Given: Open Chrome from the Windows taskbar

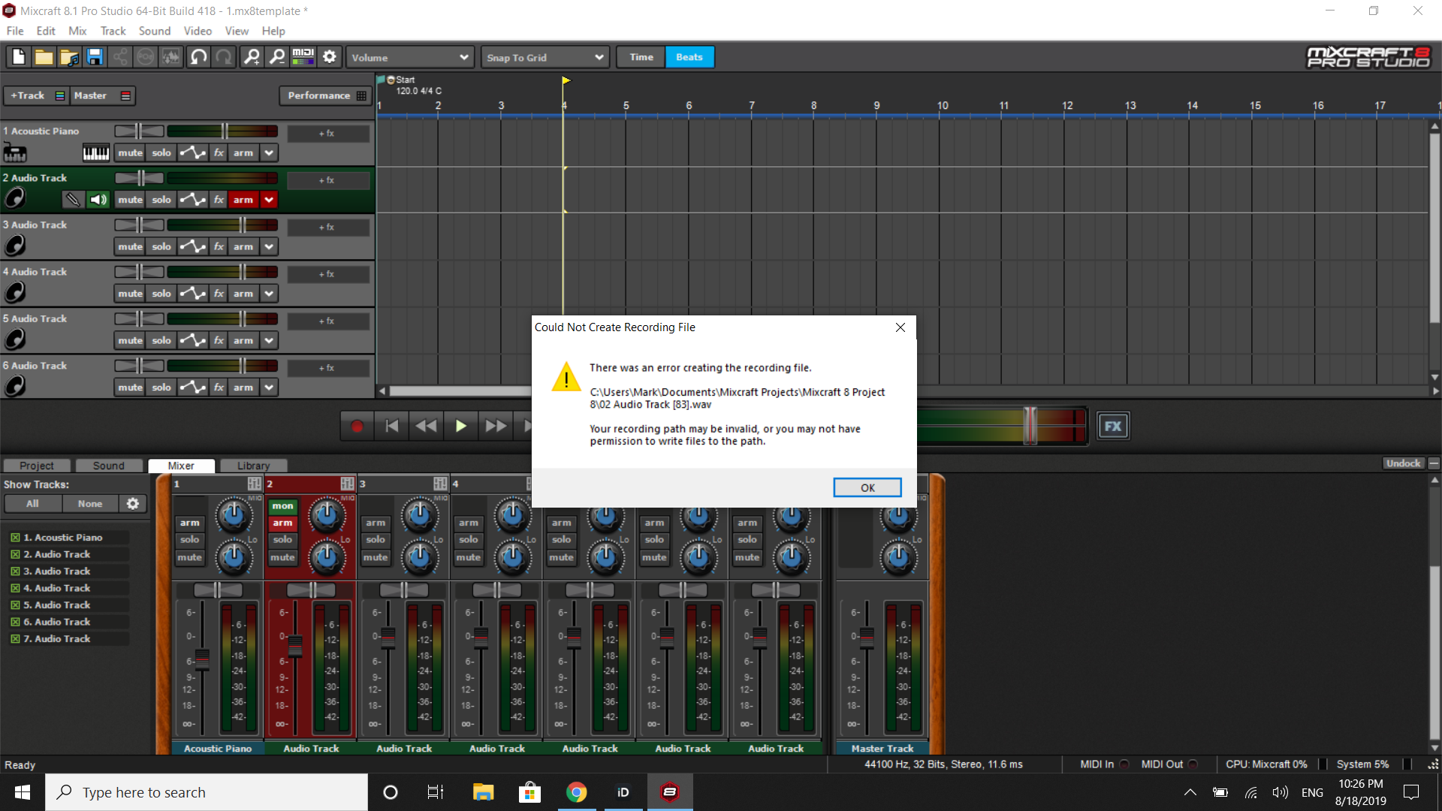Looking at the screenshot, I should click(576, 792).
